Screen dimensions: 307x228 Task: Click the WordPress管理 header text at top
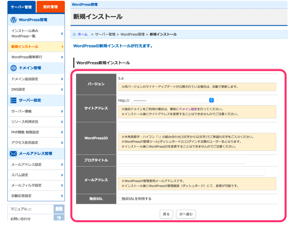85,4
